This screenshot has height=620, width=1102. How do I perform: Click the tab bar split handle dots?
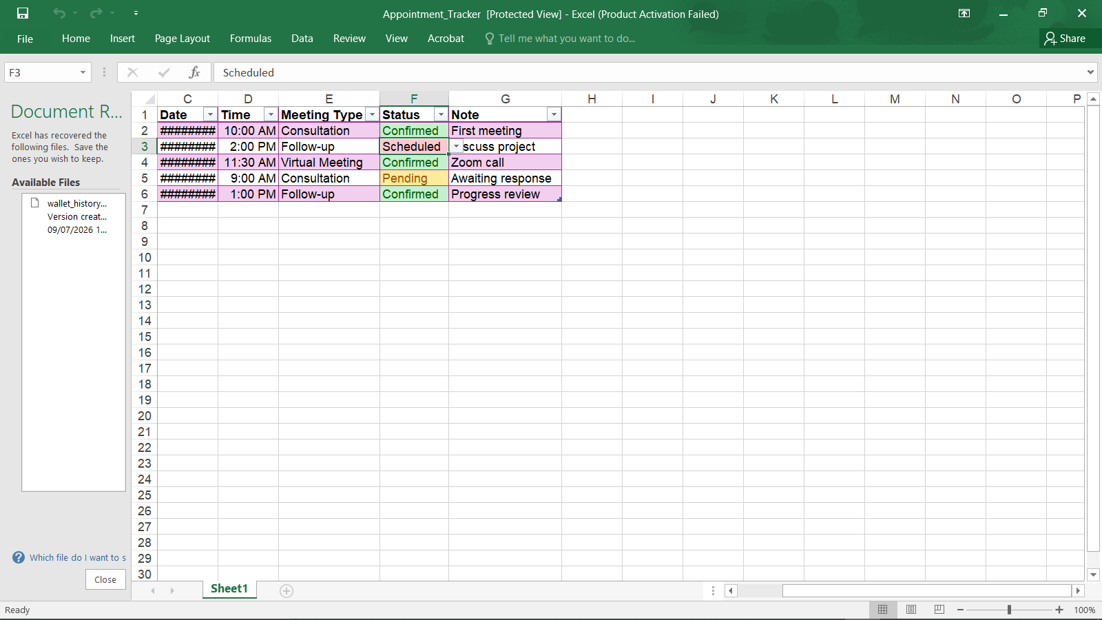[713, 590]
